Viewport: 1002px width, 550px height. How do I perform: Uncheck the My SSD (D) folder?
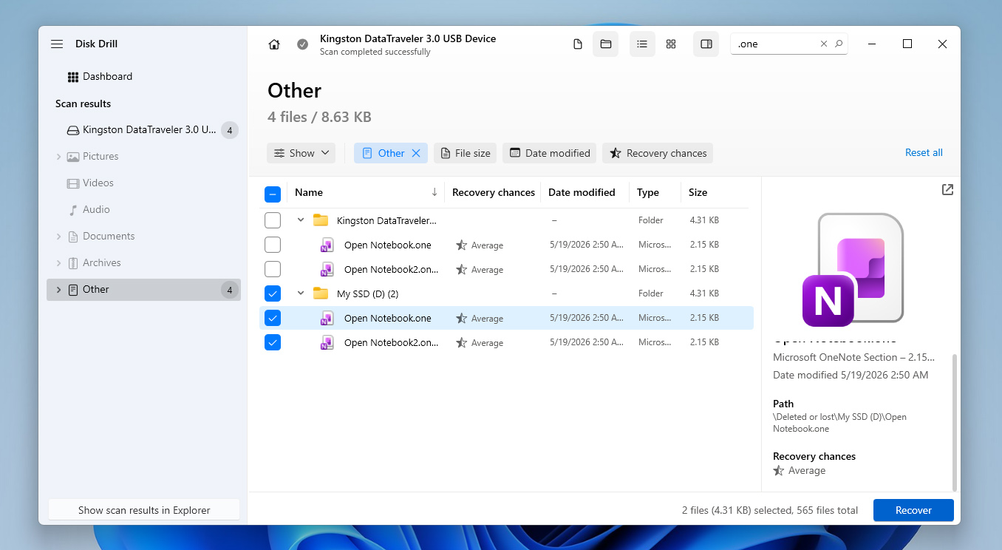point(273,293)
